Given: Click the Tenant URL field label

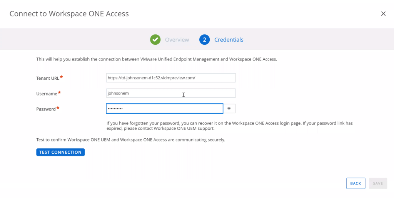Looking at the screenshot, I should click(48, 78).
